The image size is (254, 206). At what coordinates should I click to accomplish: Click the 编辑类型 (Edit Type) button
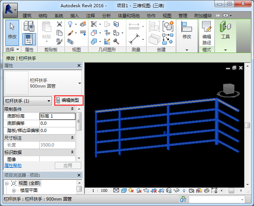pos(69,100)
